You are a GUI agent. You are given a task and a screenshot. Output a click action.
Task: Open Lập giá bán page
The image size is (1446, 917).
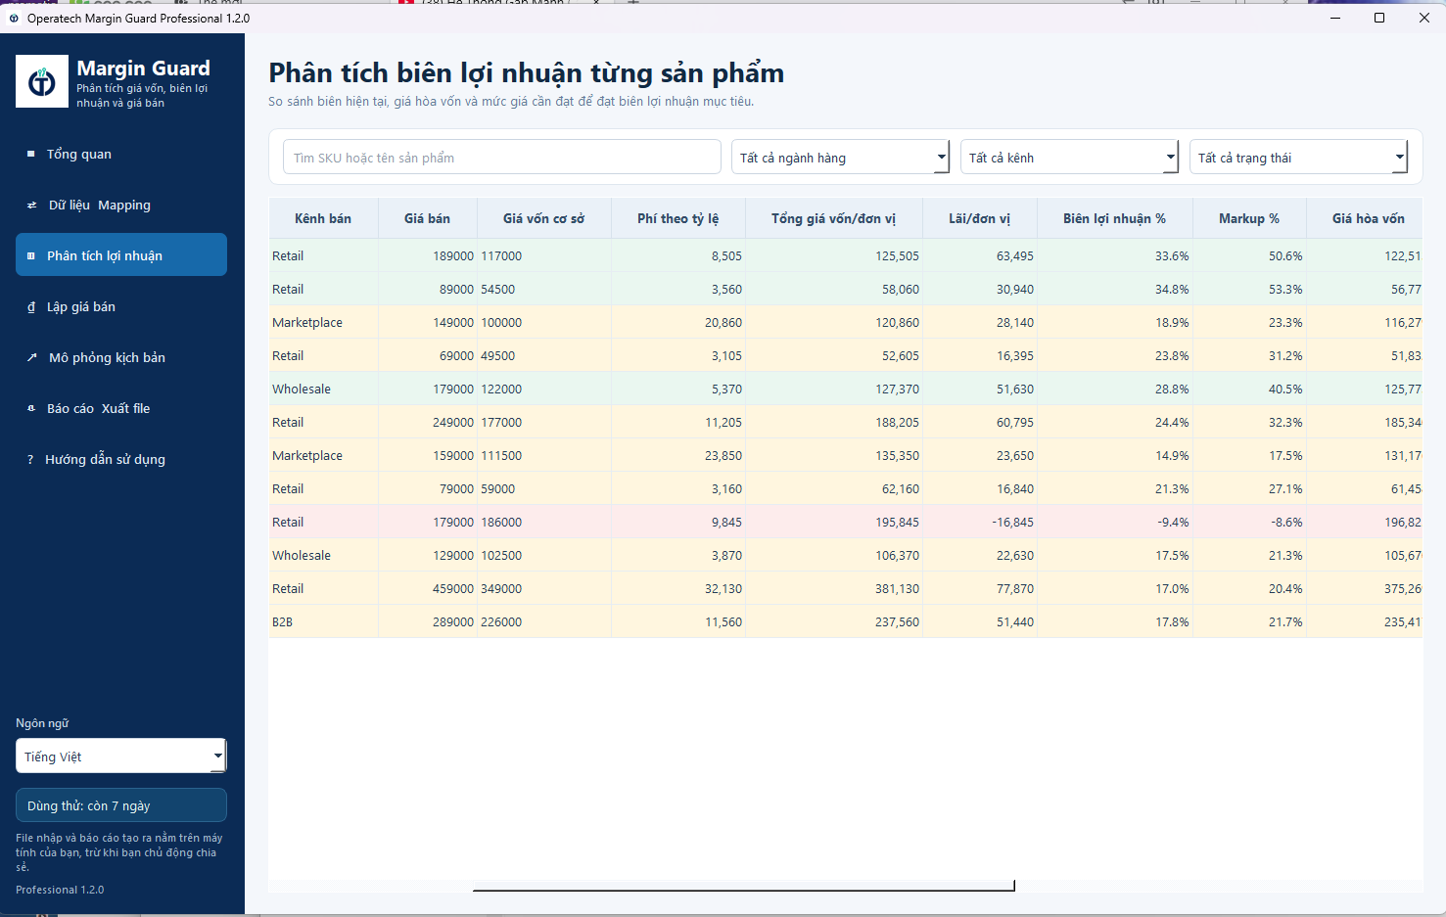coord(121,306)
